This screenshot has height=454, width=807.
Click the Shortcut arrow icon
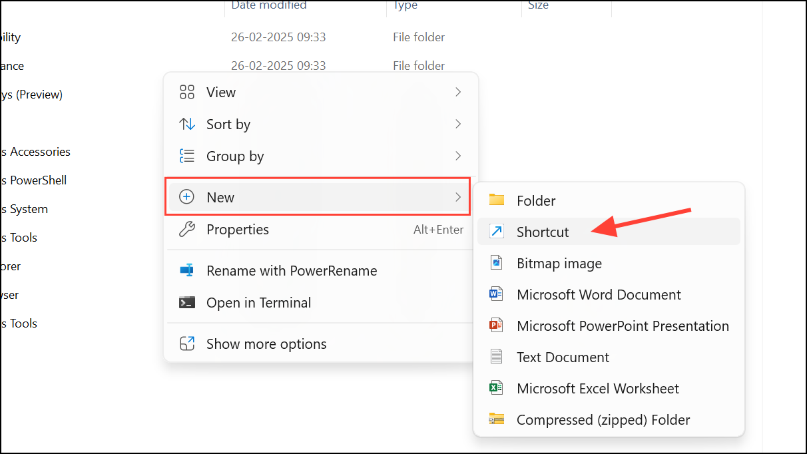click(x=497, y=232)
